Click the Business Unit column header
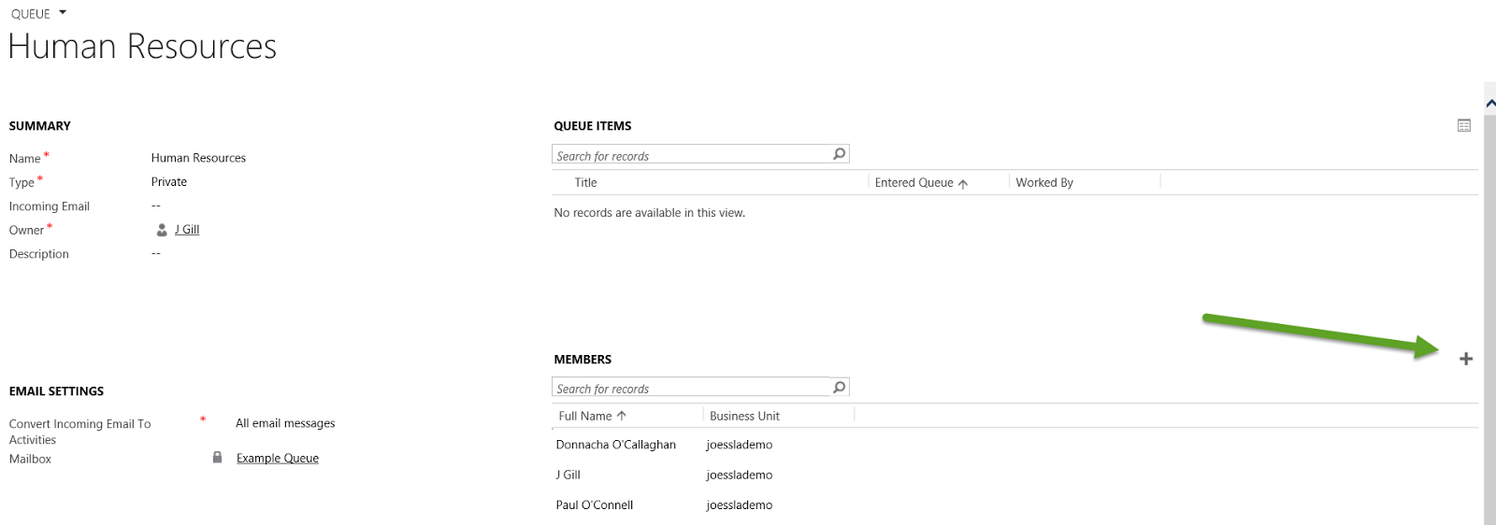 click(x=744, y=416)
